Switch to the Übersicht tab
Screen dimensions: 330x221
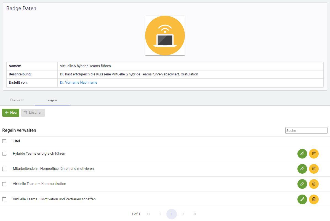coord(17,100)
